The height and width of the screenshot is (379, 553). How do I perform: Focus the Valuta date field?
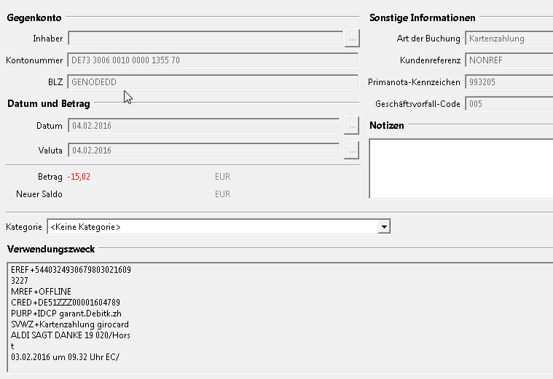coord(204,151)
